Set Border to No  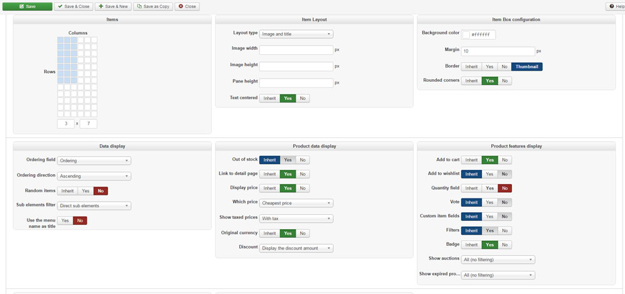504,66
